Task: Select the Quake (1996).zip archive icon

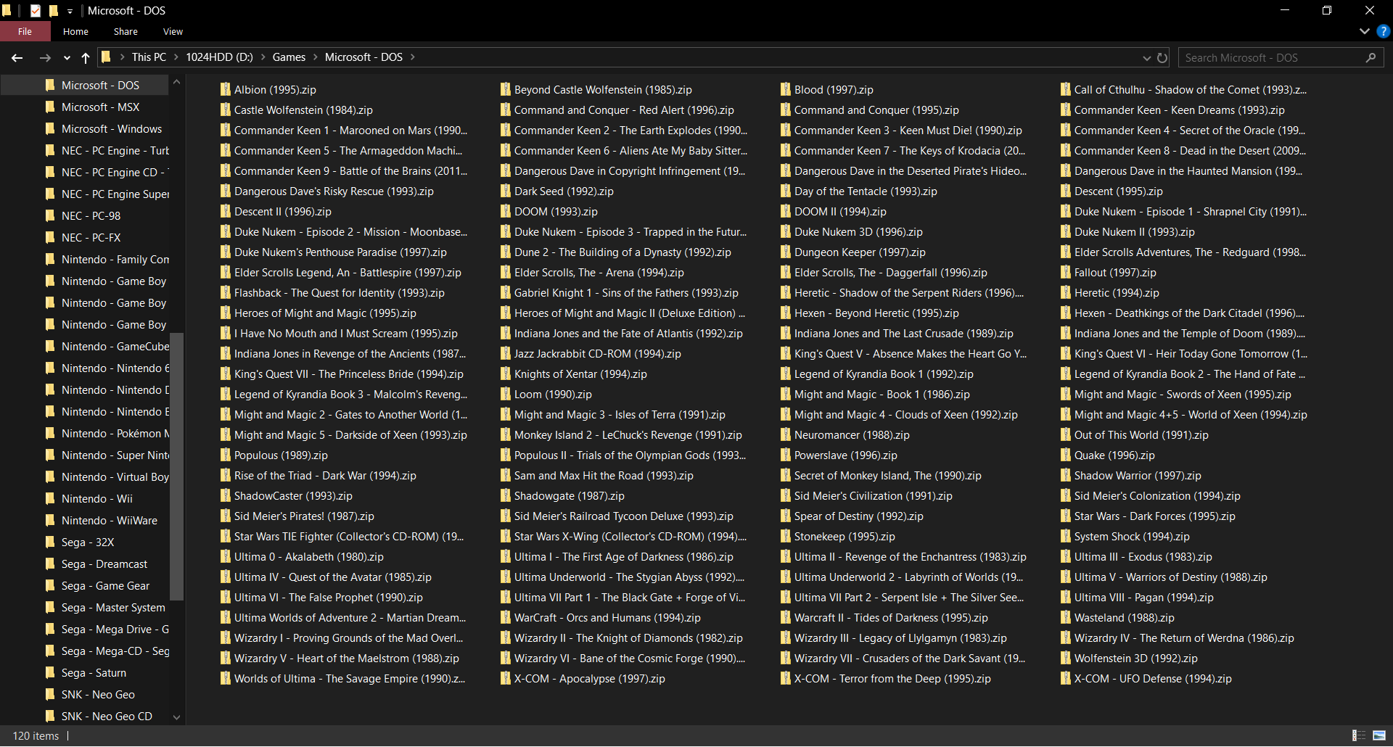Action: click(1065, 455)
